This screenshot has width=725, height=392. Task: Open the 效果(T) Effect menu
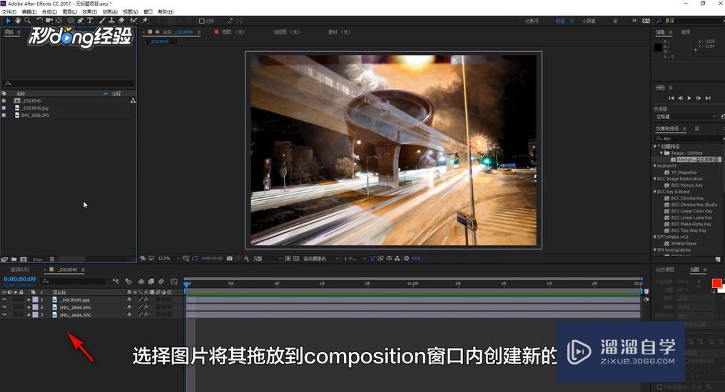(89, 11)
